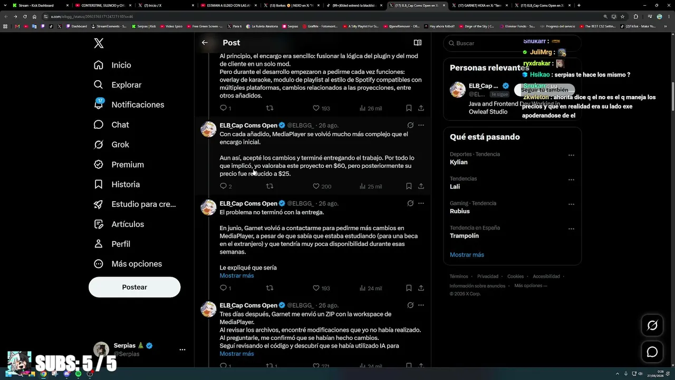Open the Privacidad footer link
The image size is (675, 380).
pyautogui.click(x=488, y=276)
